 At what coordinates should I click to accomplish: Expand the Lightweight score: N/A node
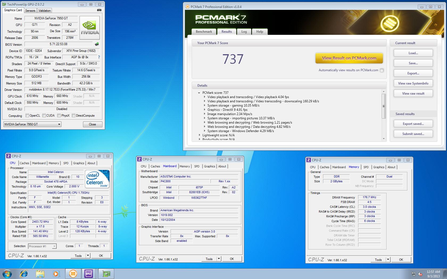point(199,135)
